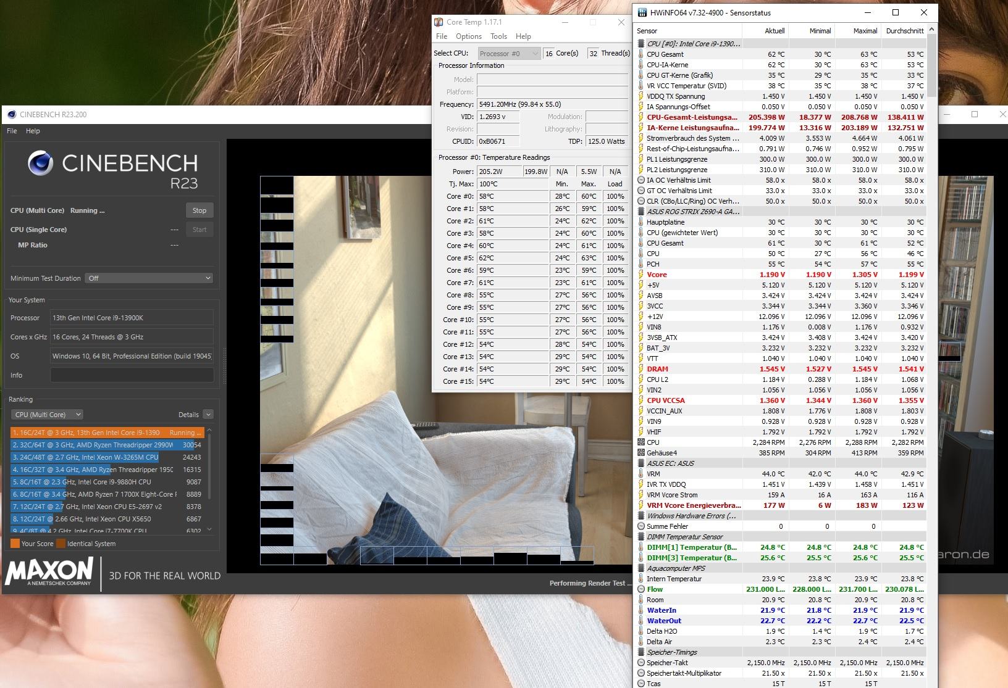Open File menu in Cinebench
Viewport: 1008px width, 688px height.
(12, 131)
